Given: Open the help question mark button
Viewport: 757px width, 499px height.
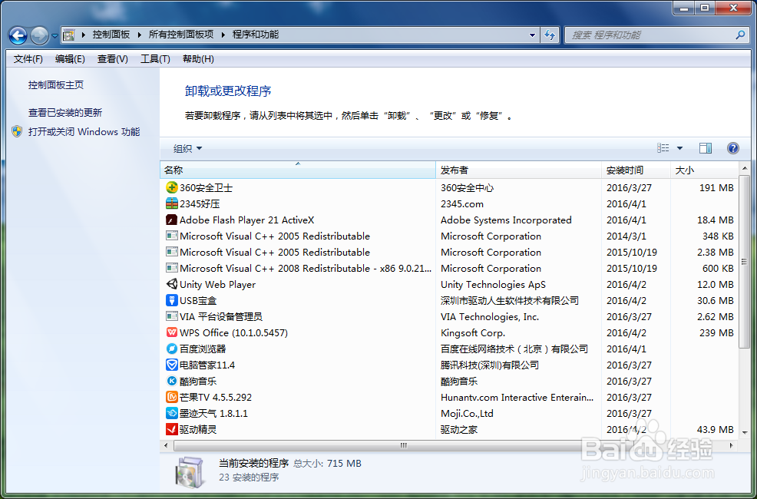Looking at the screenshot, I should pos(733,148).
